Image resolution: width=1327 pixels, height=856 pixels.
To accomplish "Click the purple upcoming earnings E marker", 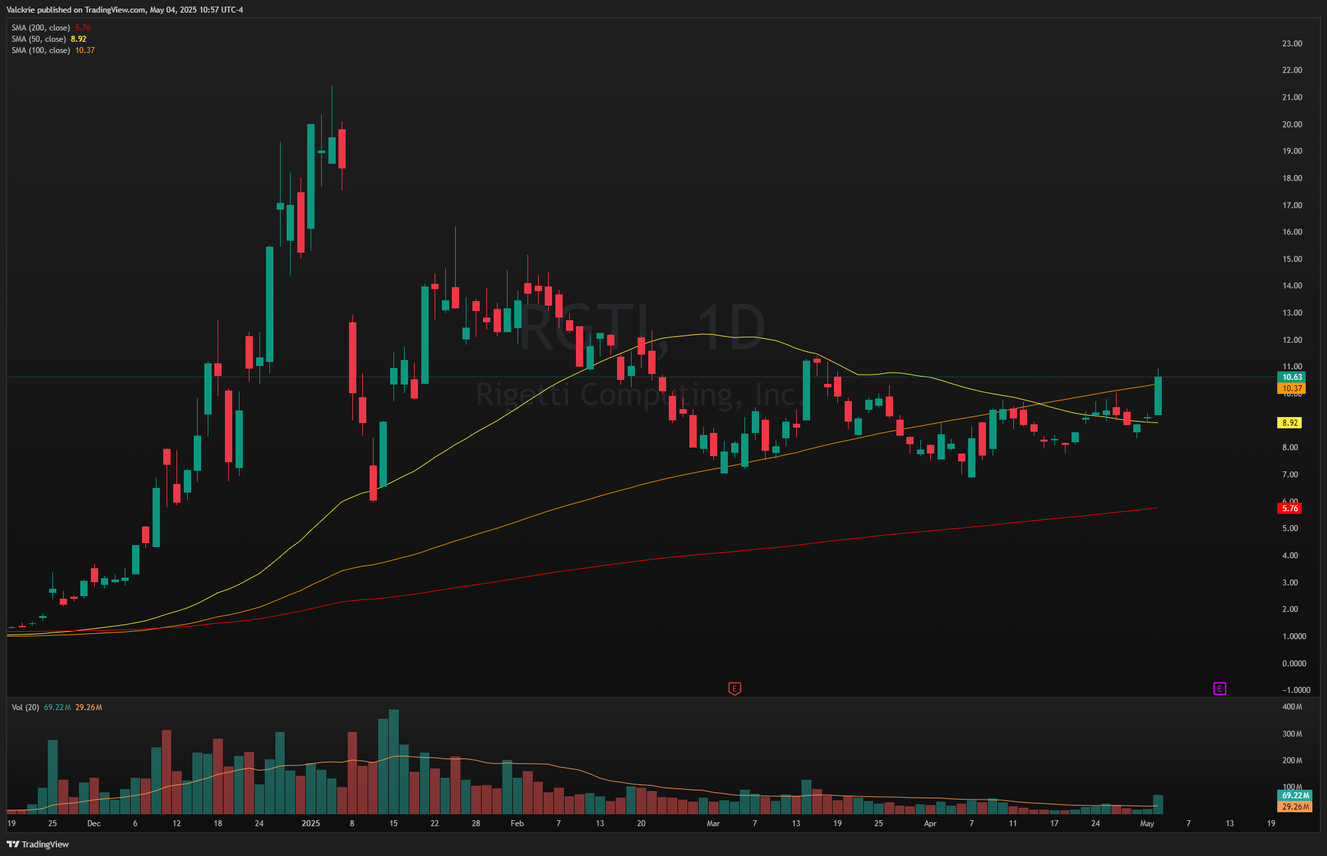I will 1220,689.
